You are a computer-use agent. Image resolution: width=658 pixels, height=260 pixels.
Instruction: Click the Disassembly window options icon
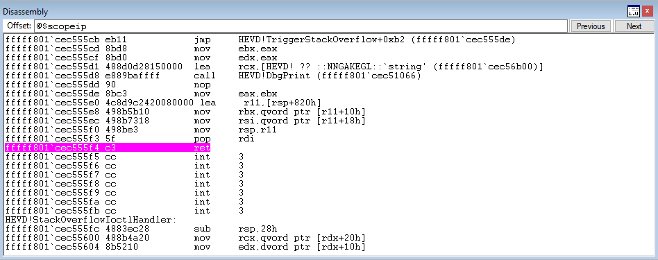point(633,12)
